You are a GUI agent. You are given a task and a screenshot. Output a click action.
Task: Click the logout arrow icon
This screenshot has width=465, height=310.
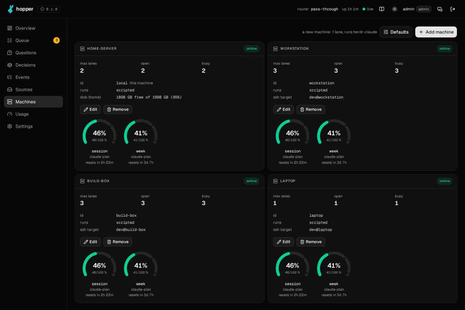pos(453,9)
